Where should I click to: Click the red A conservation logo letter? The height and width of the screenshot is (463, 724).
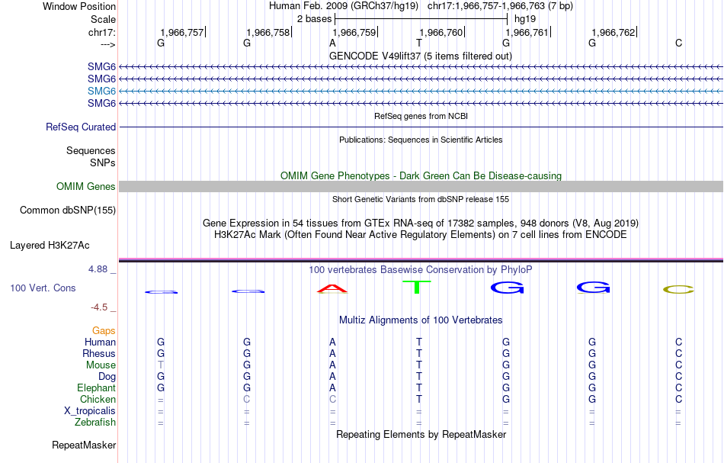[x=332, y=289]
